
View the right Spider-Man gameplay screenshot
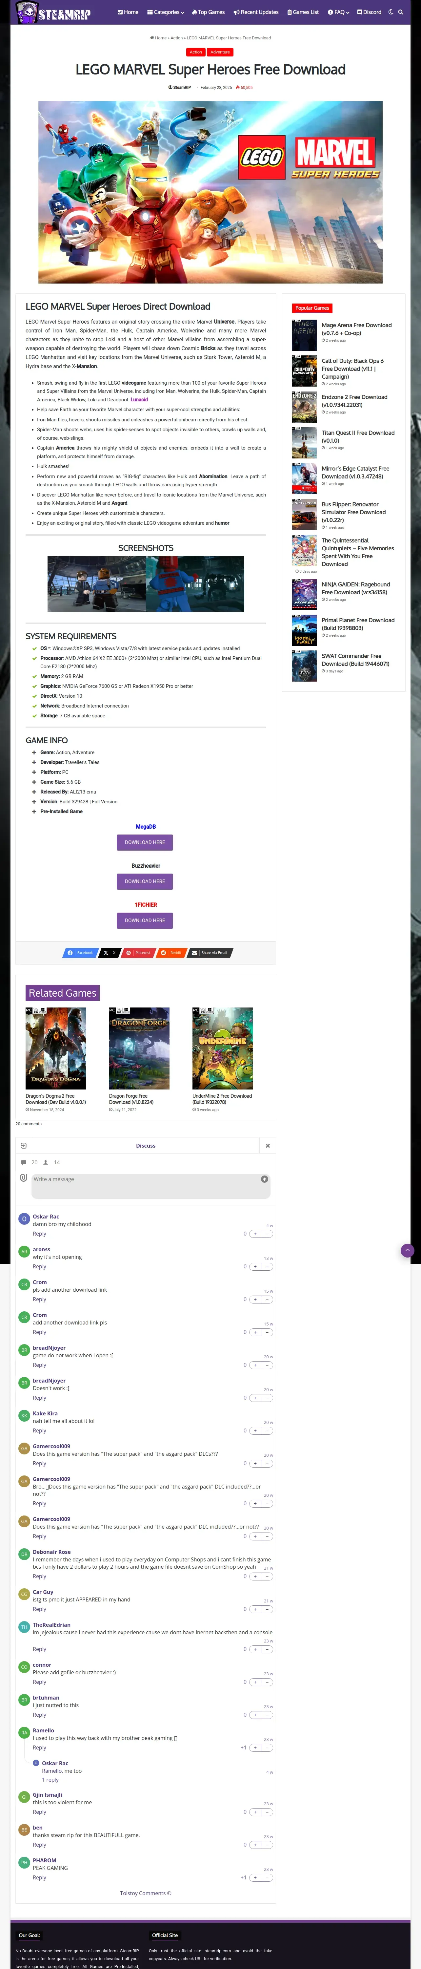point(195,584)
